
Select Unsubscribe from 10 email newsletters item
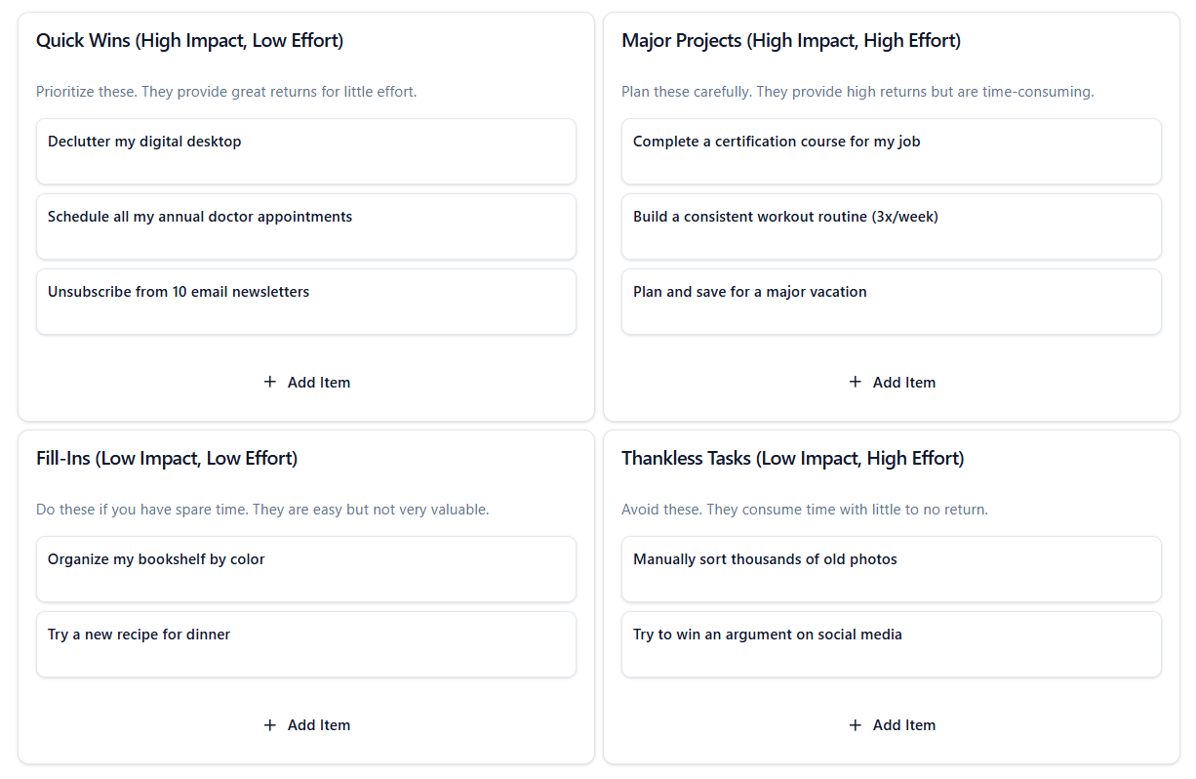(305, 302)
